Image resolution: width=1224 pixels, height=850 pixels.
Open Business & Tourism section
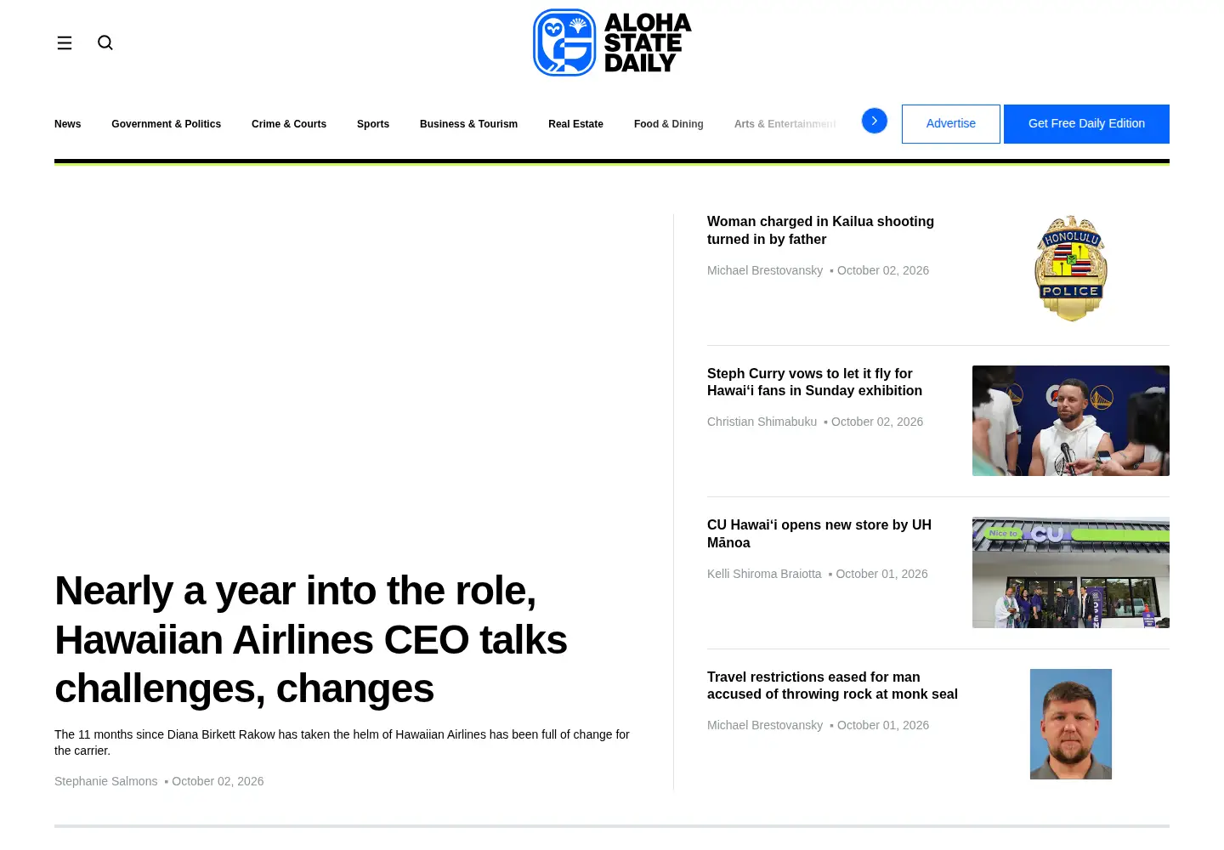pyautogui.click(x=468, y=124)
